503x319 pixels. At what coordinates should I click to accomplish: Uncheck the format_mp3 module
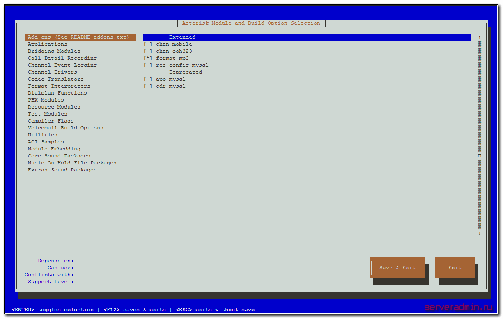[148, 58]
